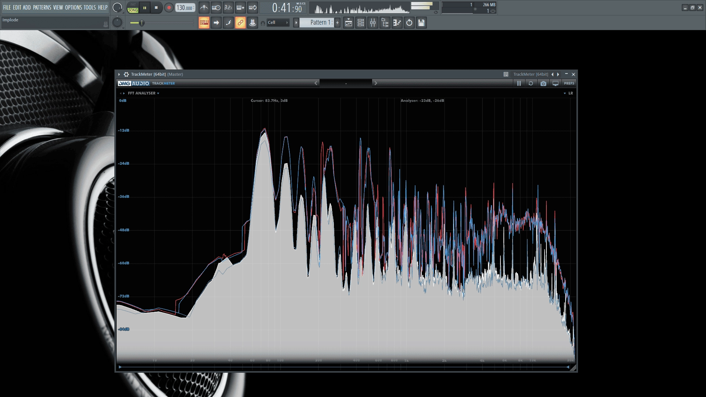Select previous plugin preset in title bar
706x397 pixels.
coord(552,74)
